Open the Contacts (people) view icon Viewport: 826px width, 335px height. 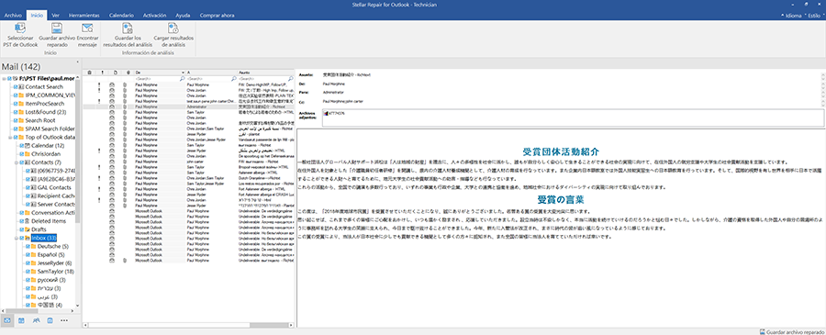[36, 320]
